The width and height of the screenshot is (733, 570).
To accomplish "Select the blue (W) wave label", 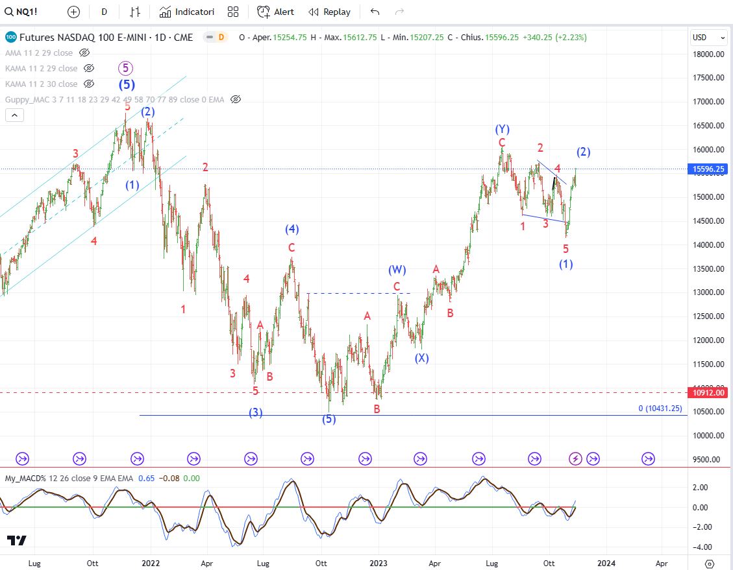I will [397, 269].
